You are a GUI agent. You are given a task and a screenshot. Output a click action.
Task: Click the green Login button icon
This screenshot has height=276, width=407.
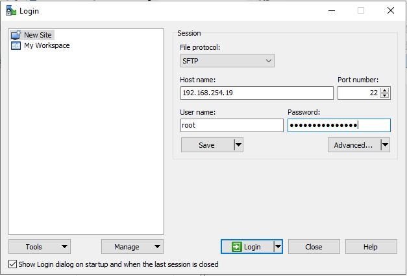(237, 247)
